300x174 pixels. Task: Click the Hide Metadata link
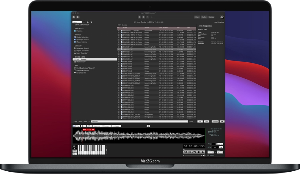(219, 22)
